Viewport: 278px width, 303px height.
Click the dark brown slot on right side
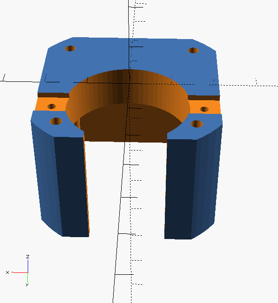[204, 97]
